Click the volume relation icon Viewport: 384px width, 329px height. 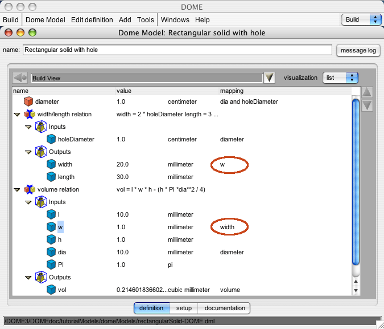(x=30, y=189)
